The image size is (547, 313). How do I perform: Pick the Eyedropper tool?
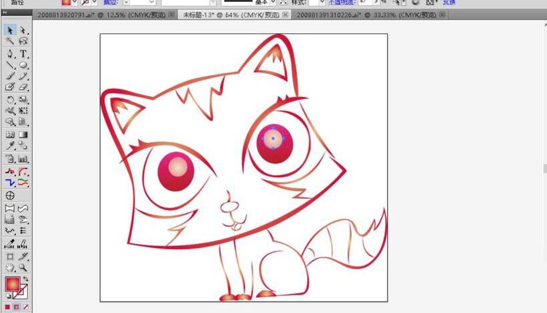[10, 146]
